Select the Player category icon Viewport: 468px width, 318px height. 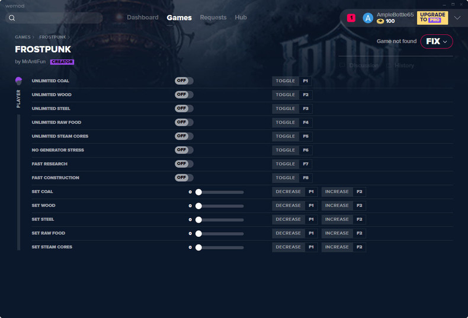pyautogui.click(x=18, y=81)
